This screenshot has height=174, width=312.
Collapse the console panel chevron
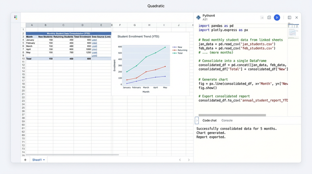(x=197, y=120)
